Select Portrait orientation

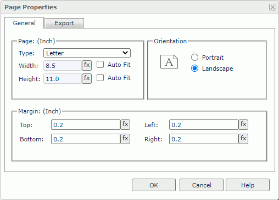coord(194,58)
